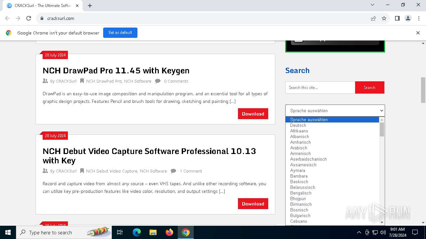Choose Belarussisch from language list
Image resolution: width=426 pixels, height=239 pixels.
point(332,187)
